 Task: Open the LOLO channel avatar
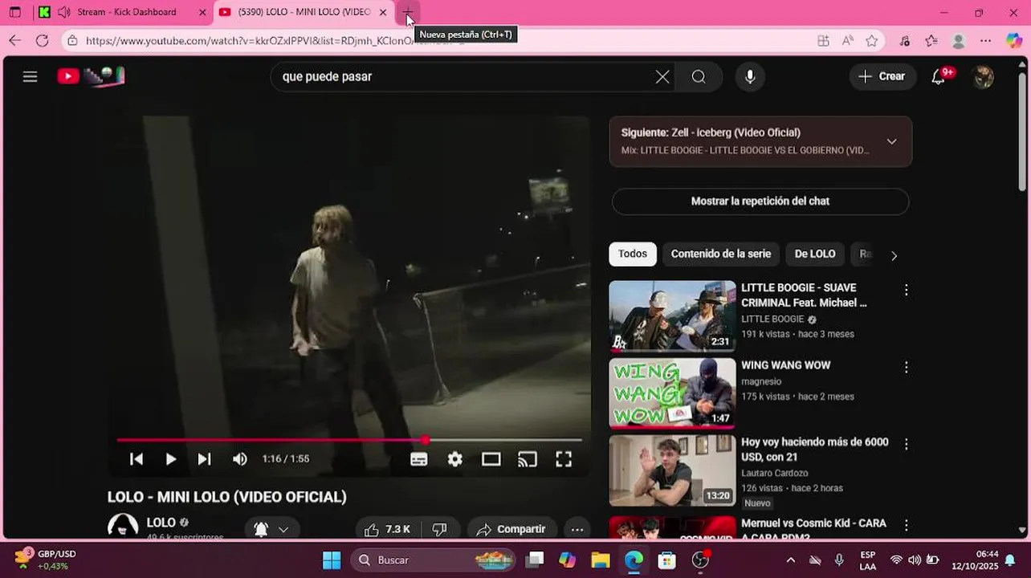click(x=123, y=527)
